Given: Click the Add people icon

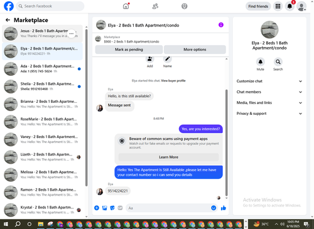Looking at the screenshot, I should pos(150,59).
